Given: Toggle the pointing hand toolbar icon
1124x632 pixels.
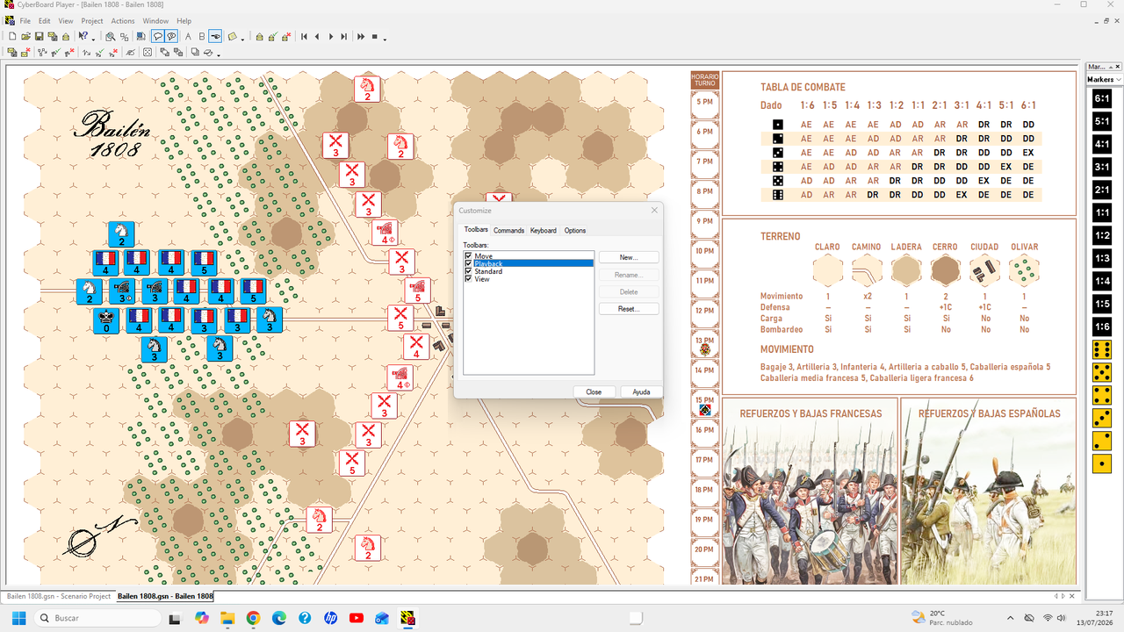Looking at the screenshot, I should [215, 36].
